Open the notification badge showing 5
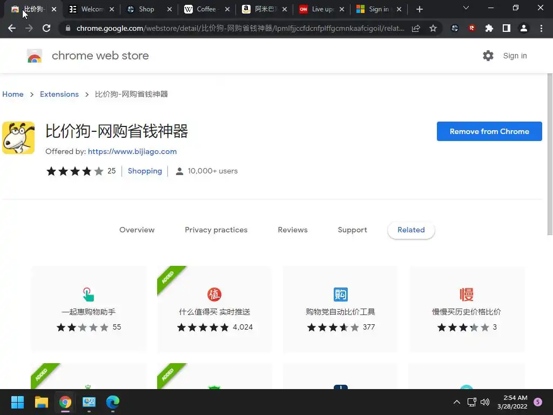The height and width of the screenshot is (415, 553). tap(538, 402)
